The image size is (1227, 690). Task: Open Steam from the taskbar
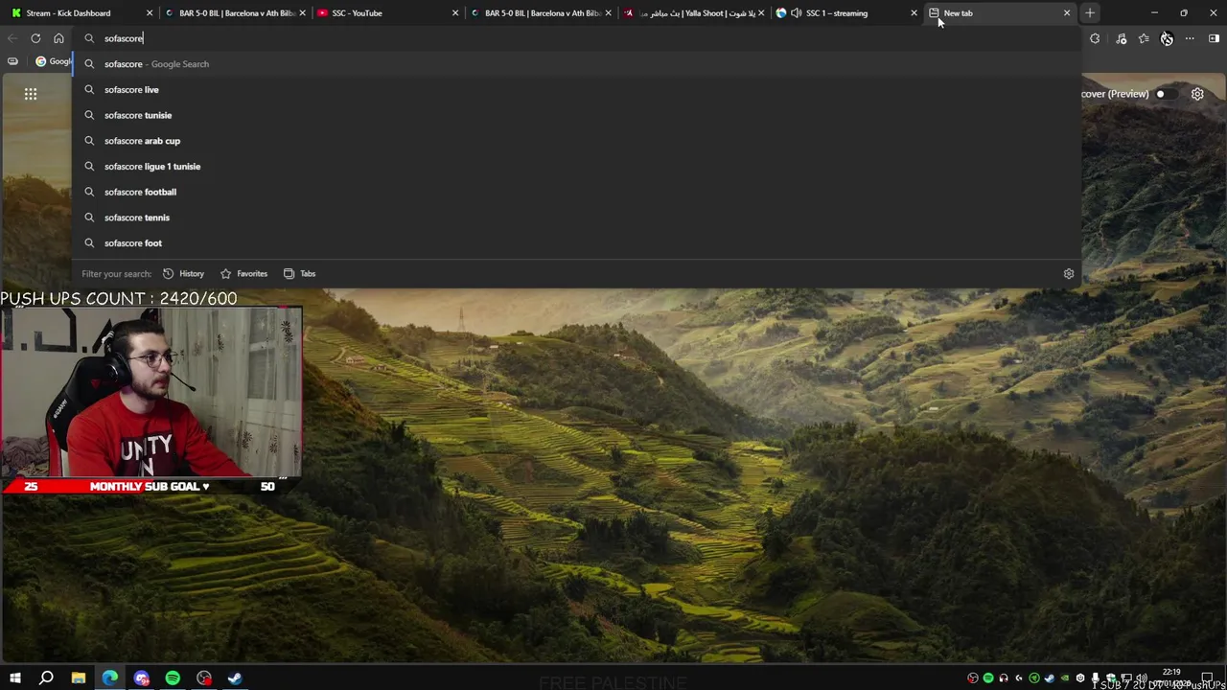(x=235, y=678)
